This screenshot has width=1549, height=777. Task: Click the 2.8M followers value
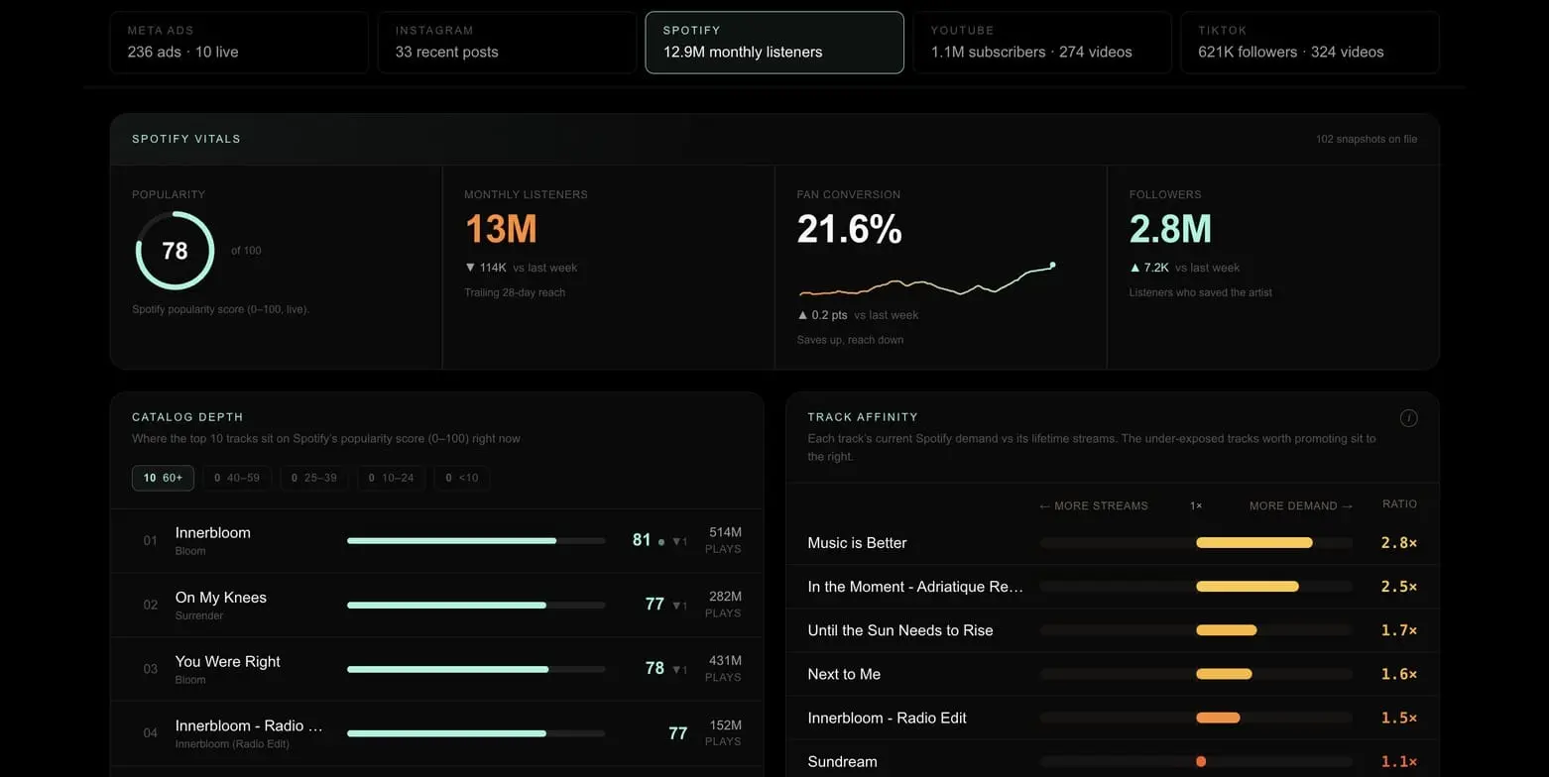[1170, 229]
